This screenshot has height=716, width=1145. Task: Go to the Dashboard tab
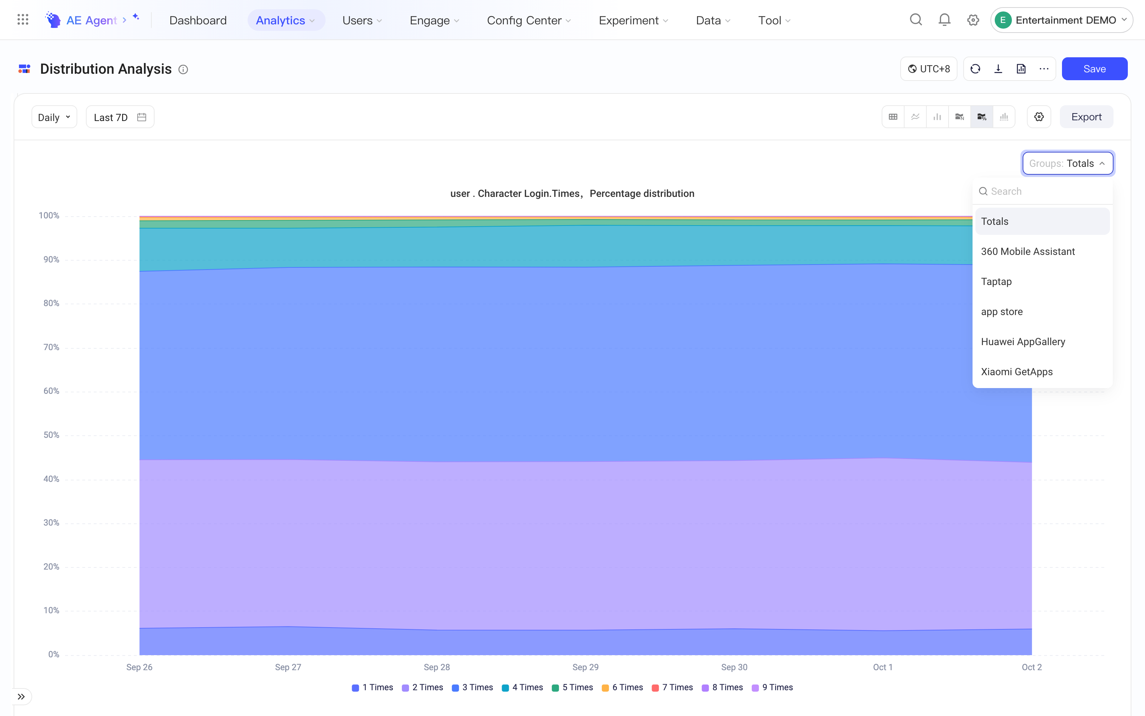(198, 20)
